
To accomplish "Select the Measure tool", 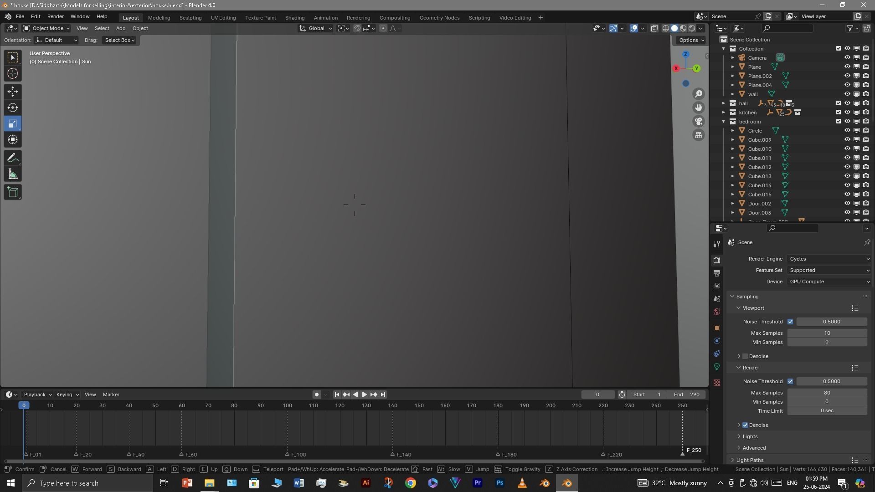I will (13, 175).
